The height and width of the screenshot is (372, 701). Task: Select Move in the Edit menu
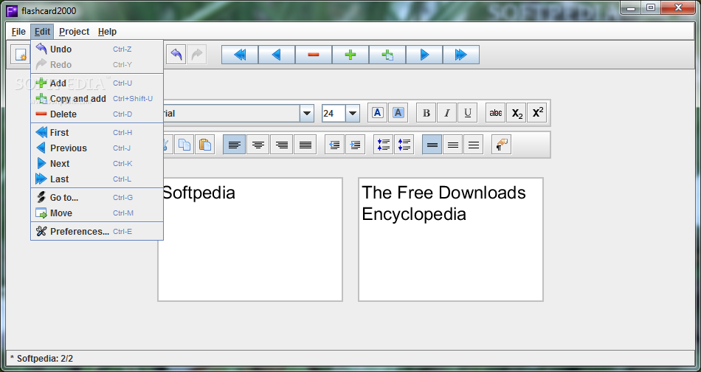[97, 213]
